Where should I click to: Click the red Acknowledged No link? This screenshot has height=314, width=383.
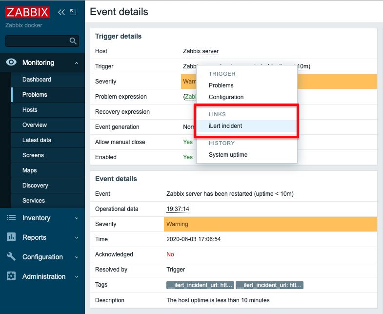170,254
